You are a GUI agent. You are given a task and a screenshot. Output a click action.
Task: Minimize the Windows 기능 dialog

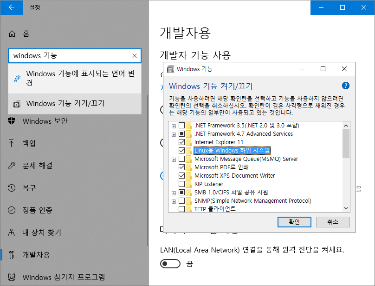point(302,69)
